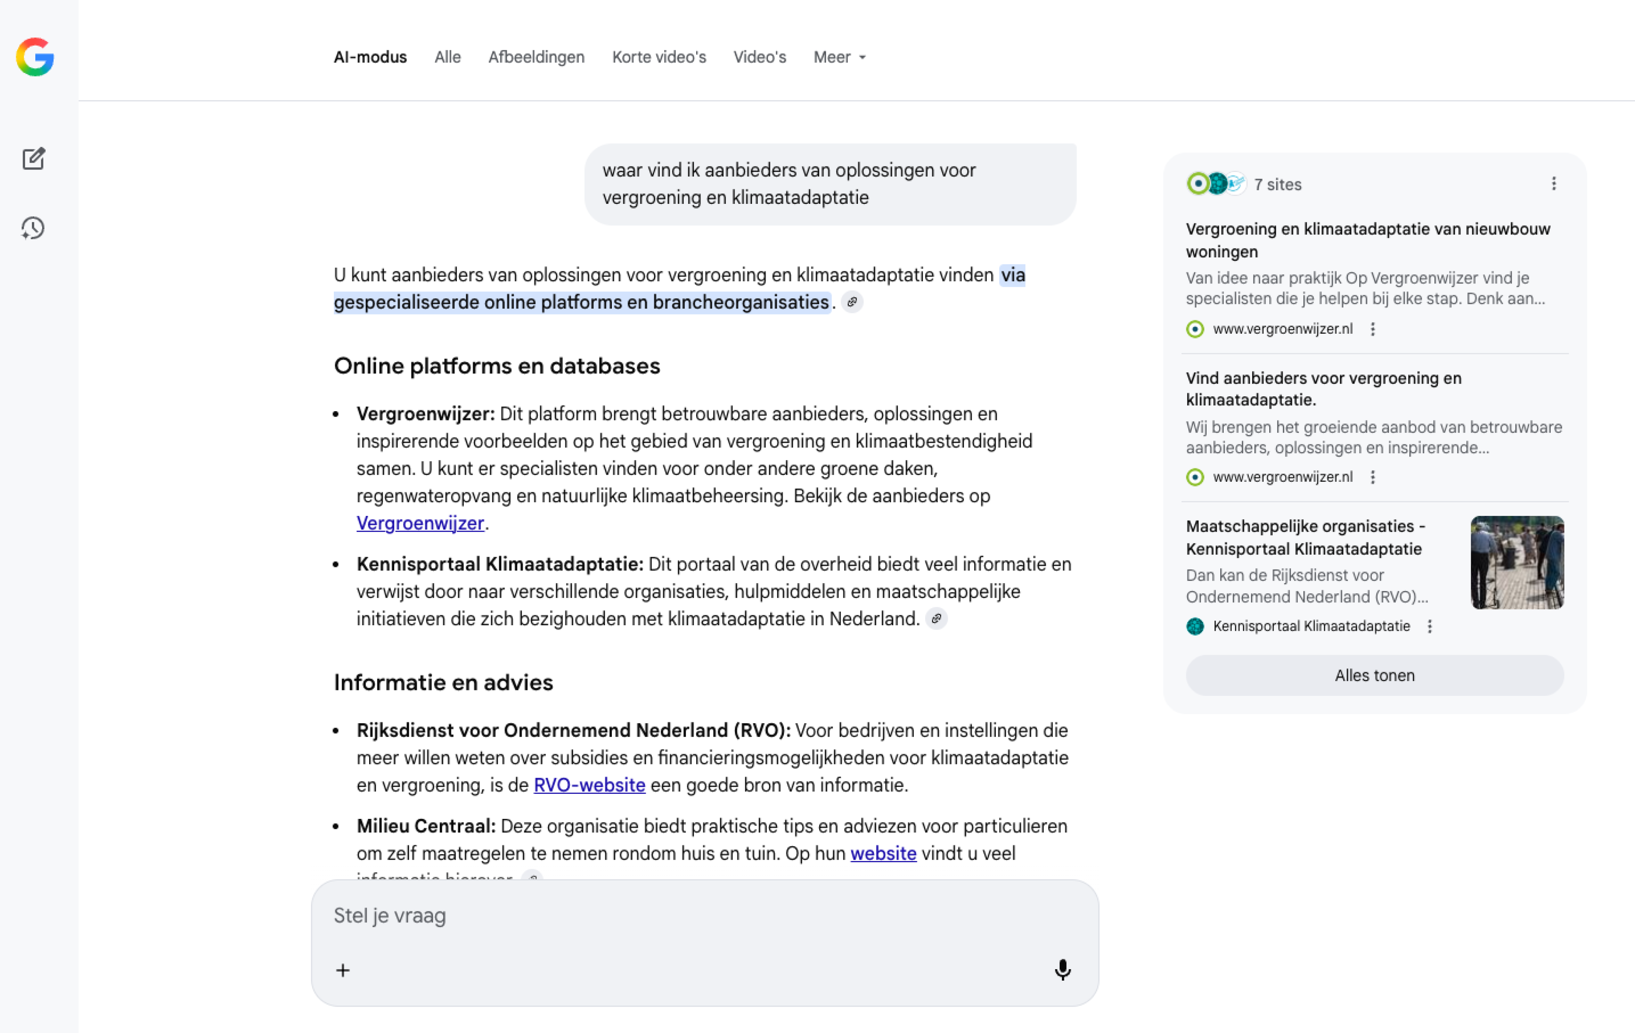The height and width of the screenshot is (1033, 1635).
Task: Click the Kennisportaal source thumbnail image
Action: click(x=1517, y=563)
